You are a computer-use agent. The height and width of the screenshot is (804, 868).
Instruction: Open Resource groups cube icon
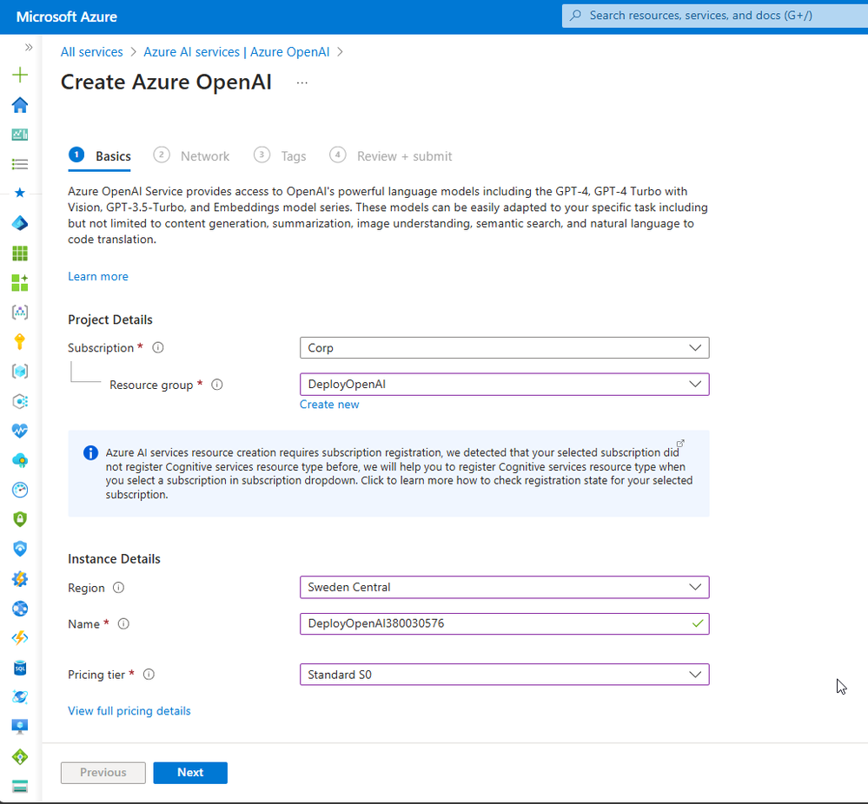coord(20,372)
